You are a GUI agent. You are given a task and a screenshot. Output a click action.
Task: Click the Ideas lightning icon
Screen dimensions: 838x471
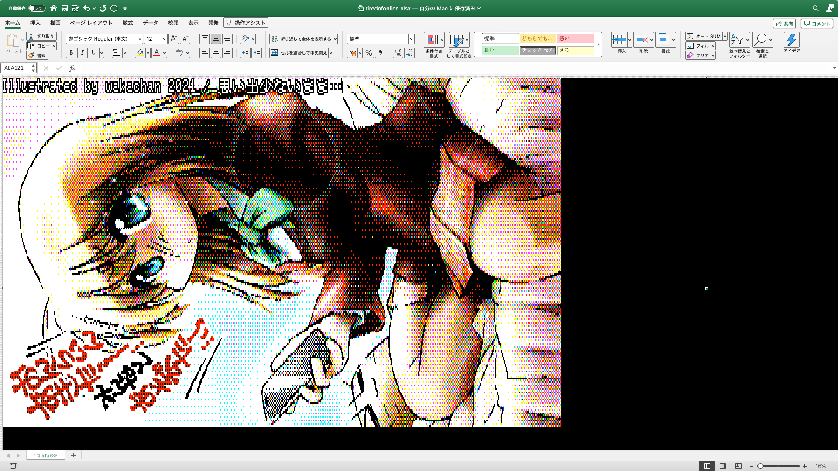tap(791, 40)
